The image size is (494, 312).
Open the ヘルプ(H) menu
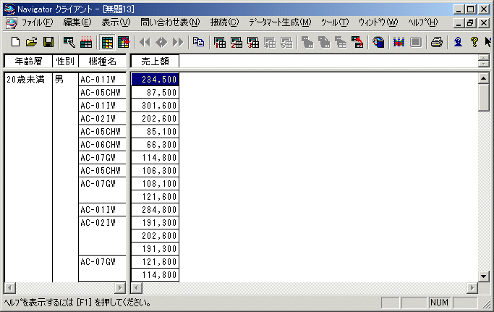(x=423, y=22)
